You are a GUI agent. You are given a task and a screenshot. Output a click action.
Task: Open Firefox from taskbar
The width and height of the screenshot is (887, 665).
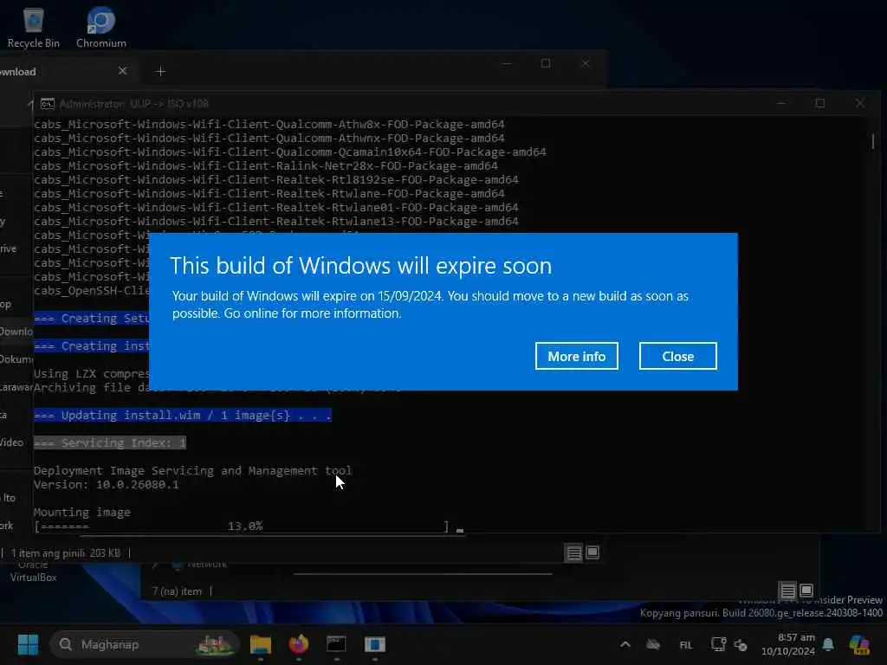tap(299, 644)
